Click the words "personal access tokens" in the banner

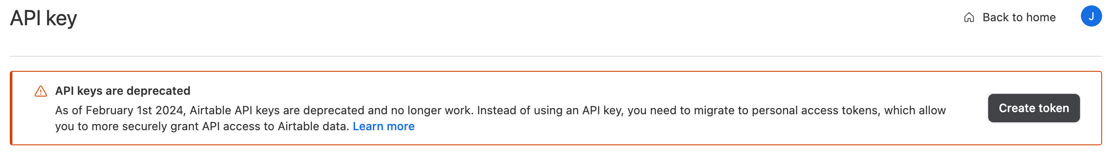(x=815, y=110)
